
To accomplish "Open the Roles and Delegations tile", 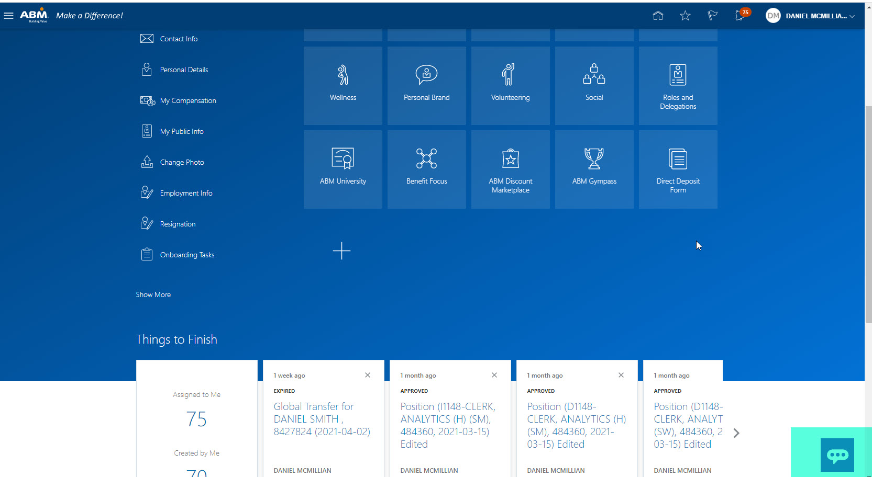I will click(678, 85).
